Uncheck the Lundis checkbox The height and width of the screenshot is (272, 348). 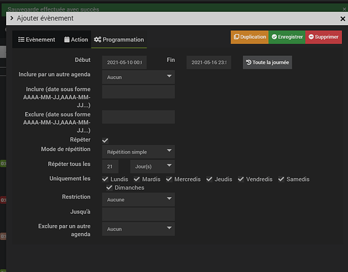(x=105, y=180)
